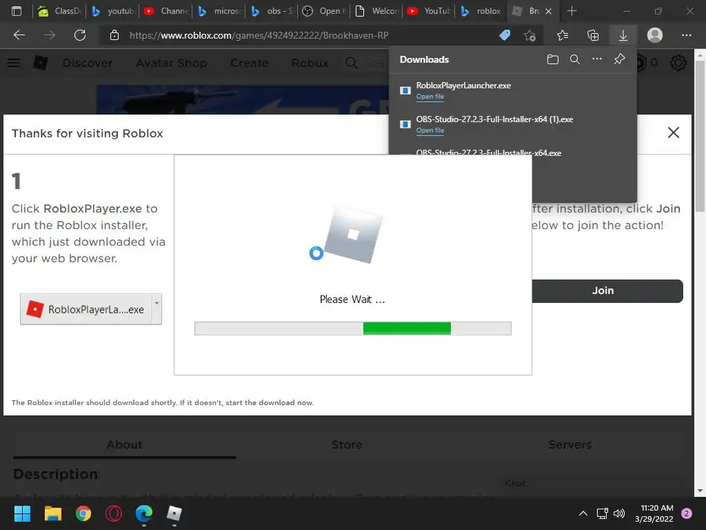Select the Store tab

point(347,444)
